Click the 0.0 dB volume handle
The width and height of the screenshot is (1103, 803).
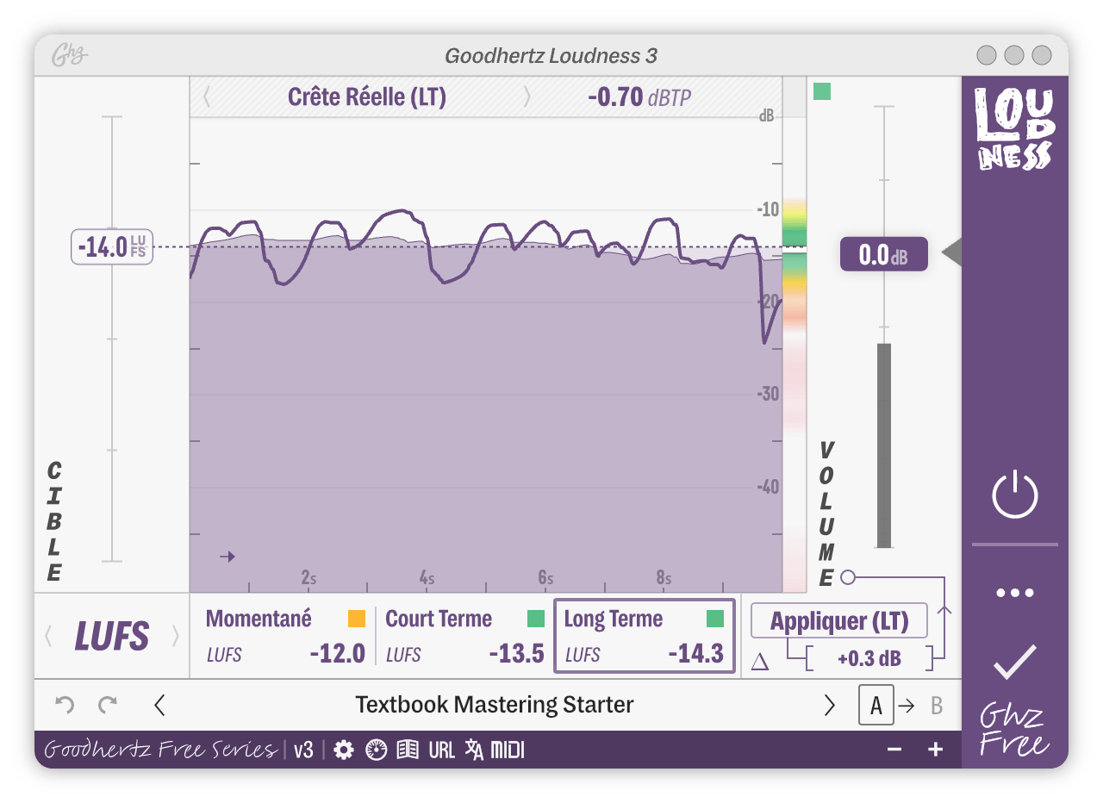point(884,254)
